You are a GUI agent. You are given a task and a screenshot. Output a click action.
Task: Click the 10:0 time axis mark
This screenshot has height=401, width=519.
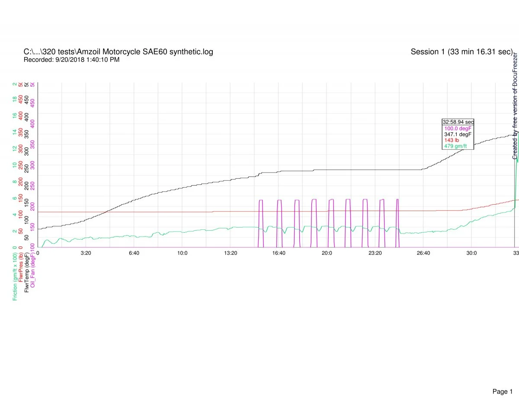click(183, 253)
